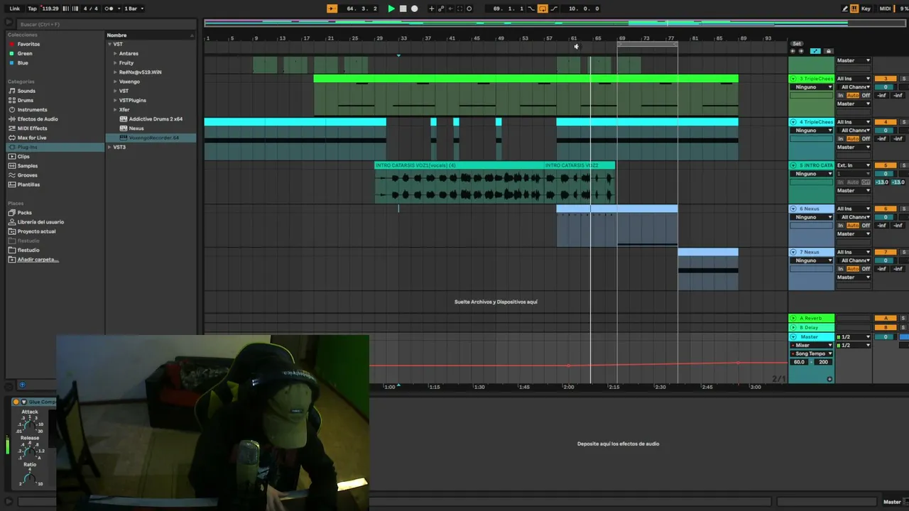This screenshot has width=909, height=511.
Task: Toggle the Link button
Action: tap(15, 9)
